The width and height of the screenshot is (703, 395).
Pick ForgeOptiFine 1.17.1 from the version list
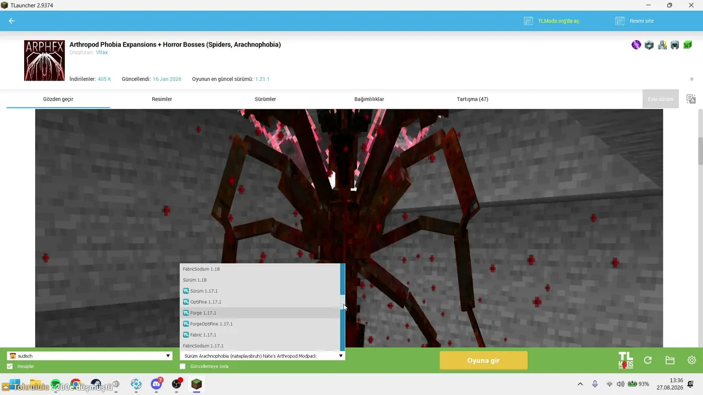[260, 324]
